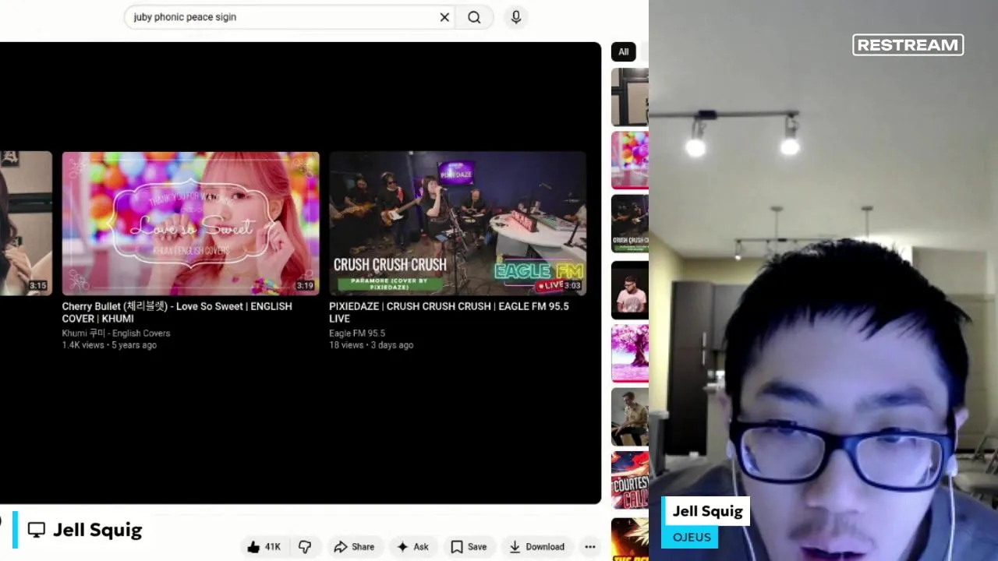Click the '18 views • 3 days ago' text
The height and width of the screenshot is (561, 998).
point(371,345)
